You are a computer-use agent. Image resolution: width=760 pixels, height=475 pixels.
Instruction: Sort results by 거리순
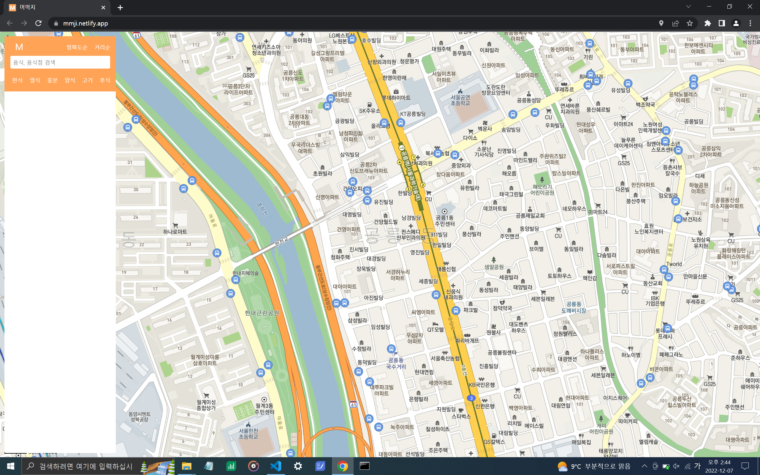[102, 47]
